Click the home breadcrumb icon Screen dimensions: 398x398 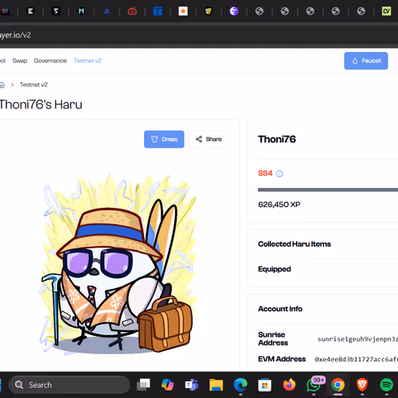2,84
